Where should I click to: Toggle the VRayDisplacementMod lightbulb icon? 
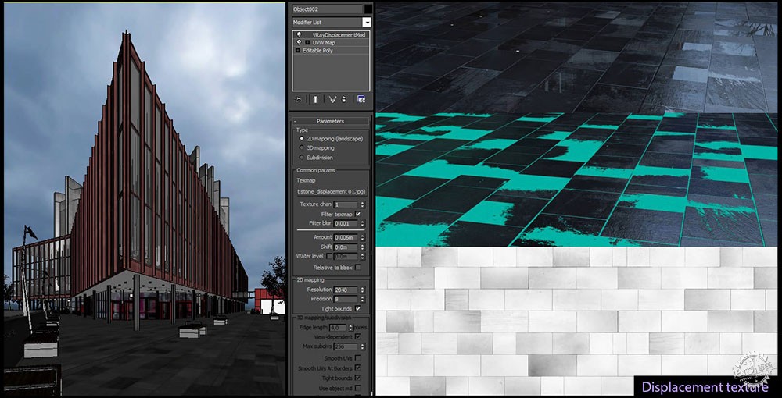click(x=299, y=35)
